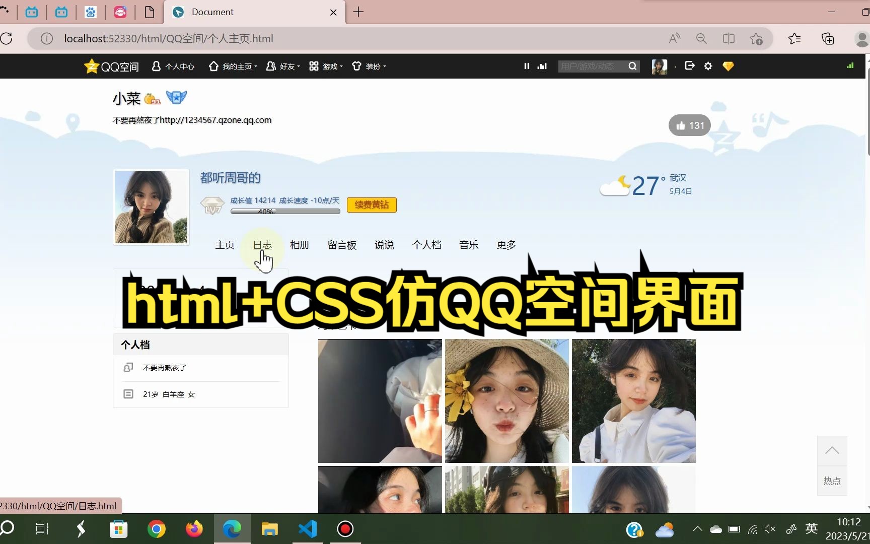Click the back-to-top arrow button
Viewport: 870px width, 544px height.
[832, 451]
